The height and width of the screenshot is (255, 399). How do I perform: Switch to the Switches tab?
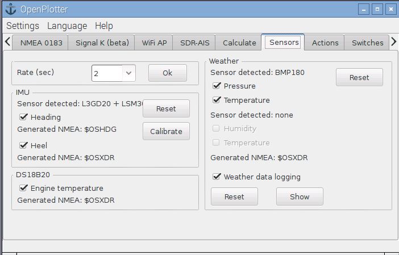(x=367, y=43)
